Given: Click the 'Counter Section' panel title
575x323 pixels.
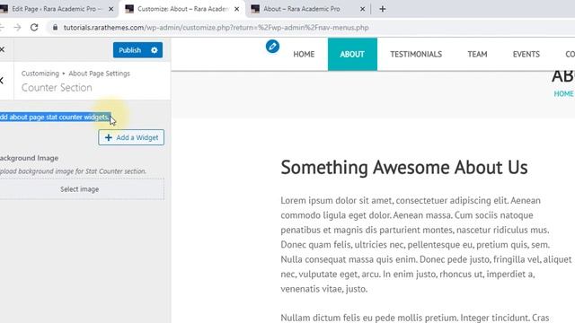Looking at the screenshot, I should 57,88.
